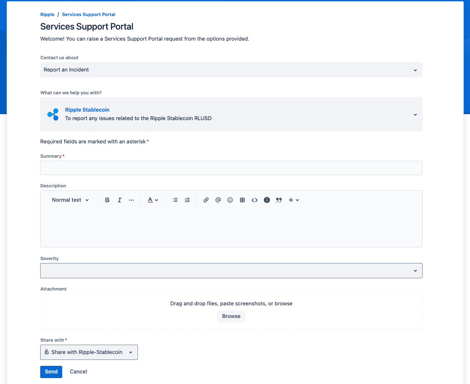Toggle bullet list formatting
Image resolution: width=470 pixels, height=384 pixels.
[x=175, y=200]
